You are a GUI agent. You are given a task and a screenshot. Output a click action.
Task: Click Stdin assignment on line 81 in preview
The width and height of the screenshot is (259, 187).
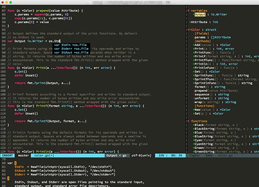pos(63,167)
